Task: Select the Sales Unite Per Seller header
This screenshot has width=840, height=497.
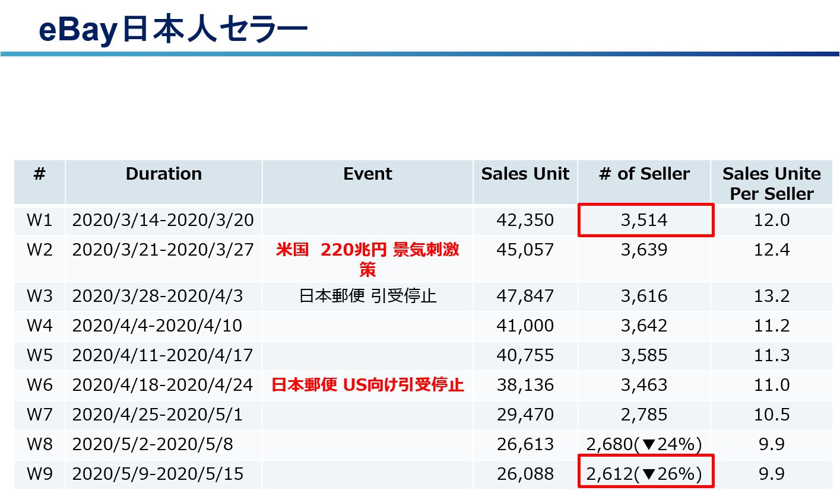Action: pos(772,183)
